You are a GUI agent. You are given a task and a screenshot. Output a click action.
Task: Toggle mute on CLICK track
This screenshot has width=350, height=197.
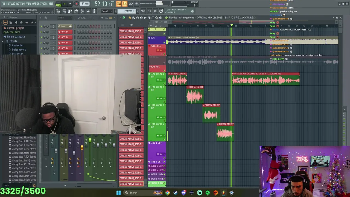(164, 29)
